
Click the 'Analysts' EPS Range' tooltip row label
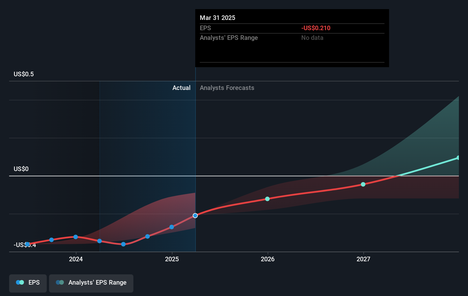click(229, 38)
